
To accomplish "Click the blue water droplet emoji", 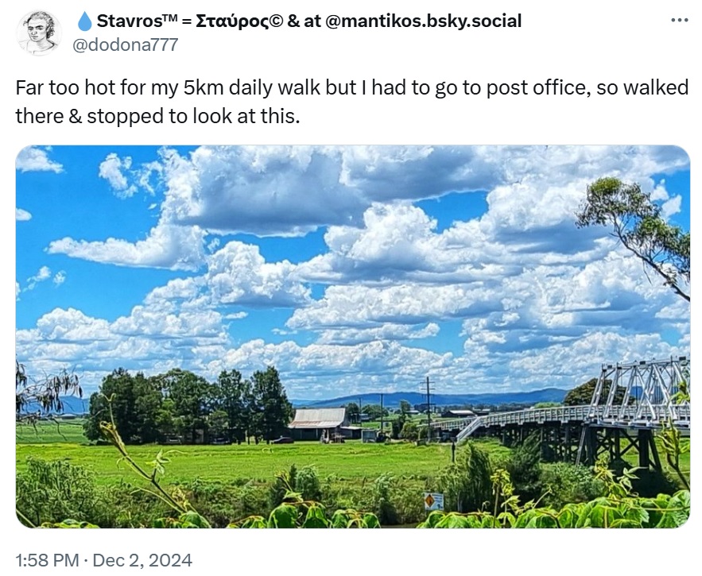I will click(x=84, y=21).
